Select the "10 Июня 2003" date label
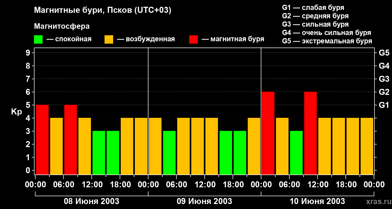The image size is (392, 209). click(x=317, y=201)
